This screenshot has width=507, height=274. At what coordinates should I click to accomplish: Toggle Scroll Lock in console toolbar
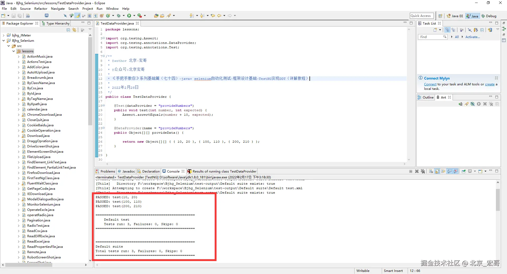coord(437,171)
